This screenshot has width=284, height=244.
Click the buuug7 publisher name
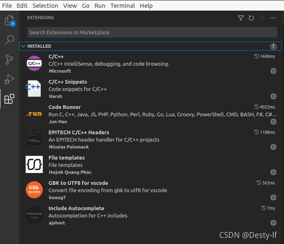pos(57,197)
